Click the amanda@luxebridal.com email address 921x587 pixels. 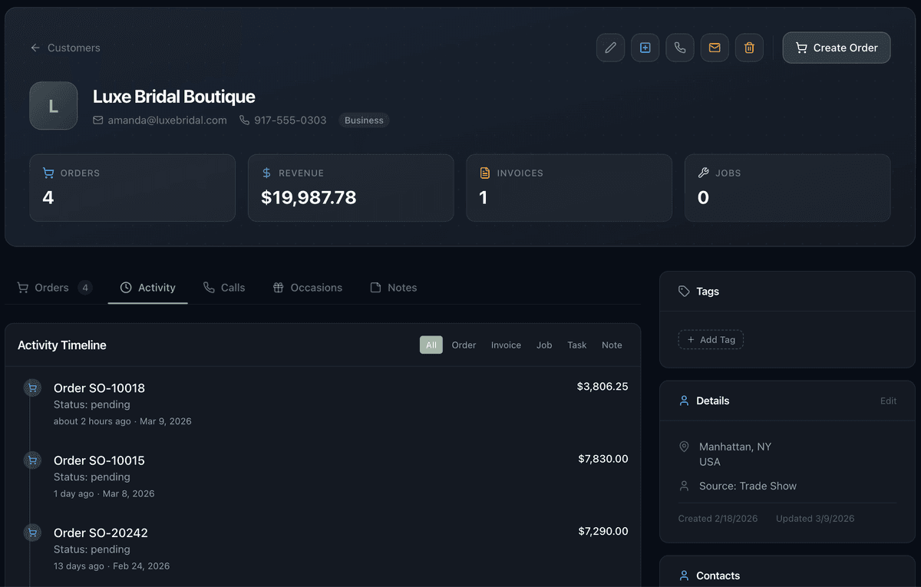pos(167,120)
